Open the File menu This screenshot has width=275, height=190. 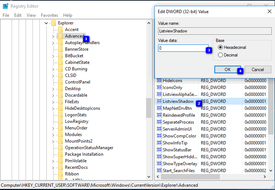pos(6,15)
